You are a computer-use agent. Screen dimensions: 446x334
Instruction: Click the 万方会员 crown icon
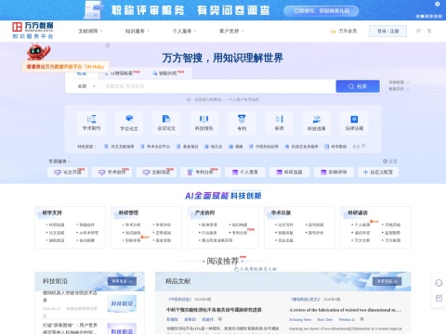point(334,32)
